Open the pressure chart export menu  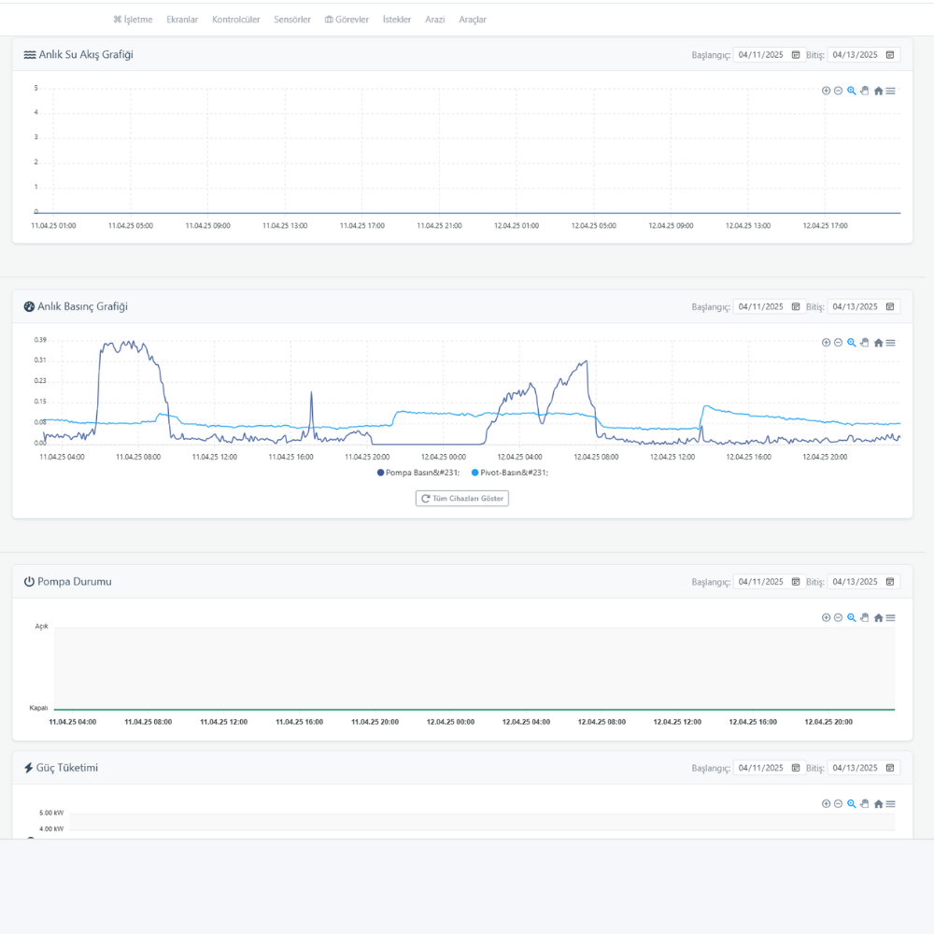[x=891, y=343]
